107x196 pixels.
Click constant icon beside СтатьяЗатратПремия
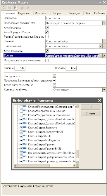coord(25,144)
